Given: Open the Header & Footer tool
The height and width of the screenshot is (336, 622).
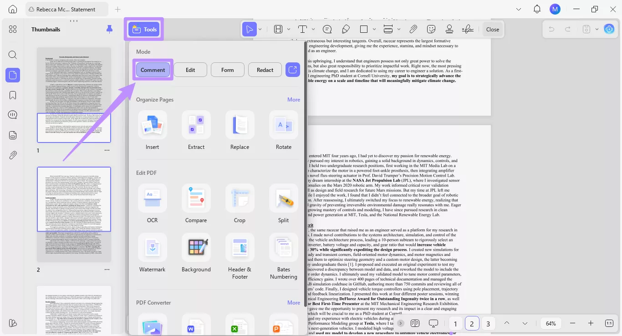Looking at the screenshot, I should (x=240, y=247).
